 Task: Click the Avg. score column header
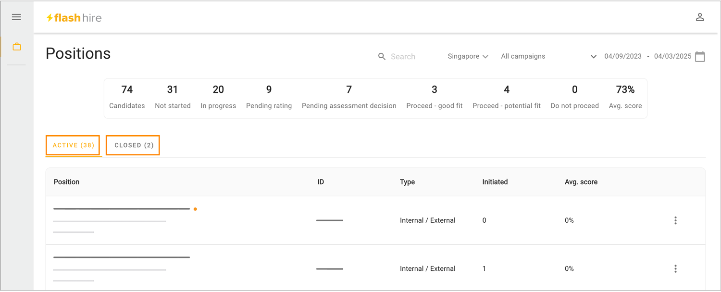click(581, 182)
